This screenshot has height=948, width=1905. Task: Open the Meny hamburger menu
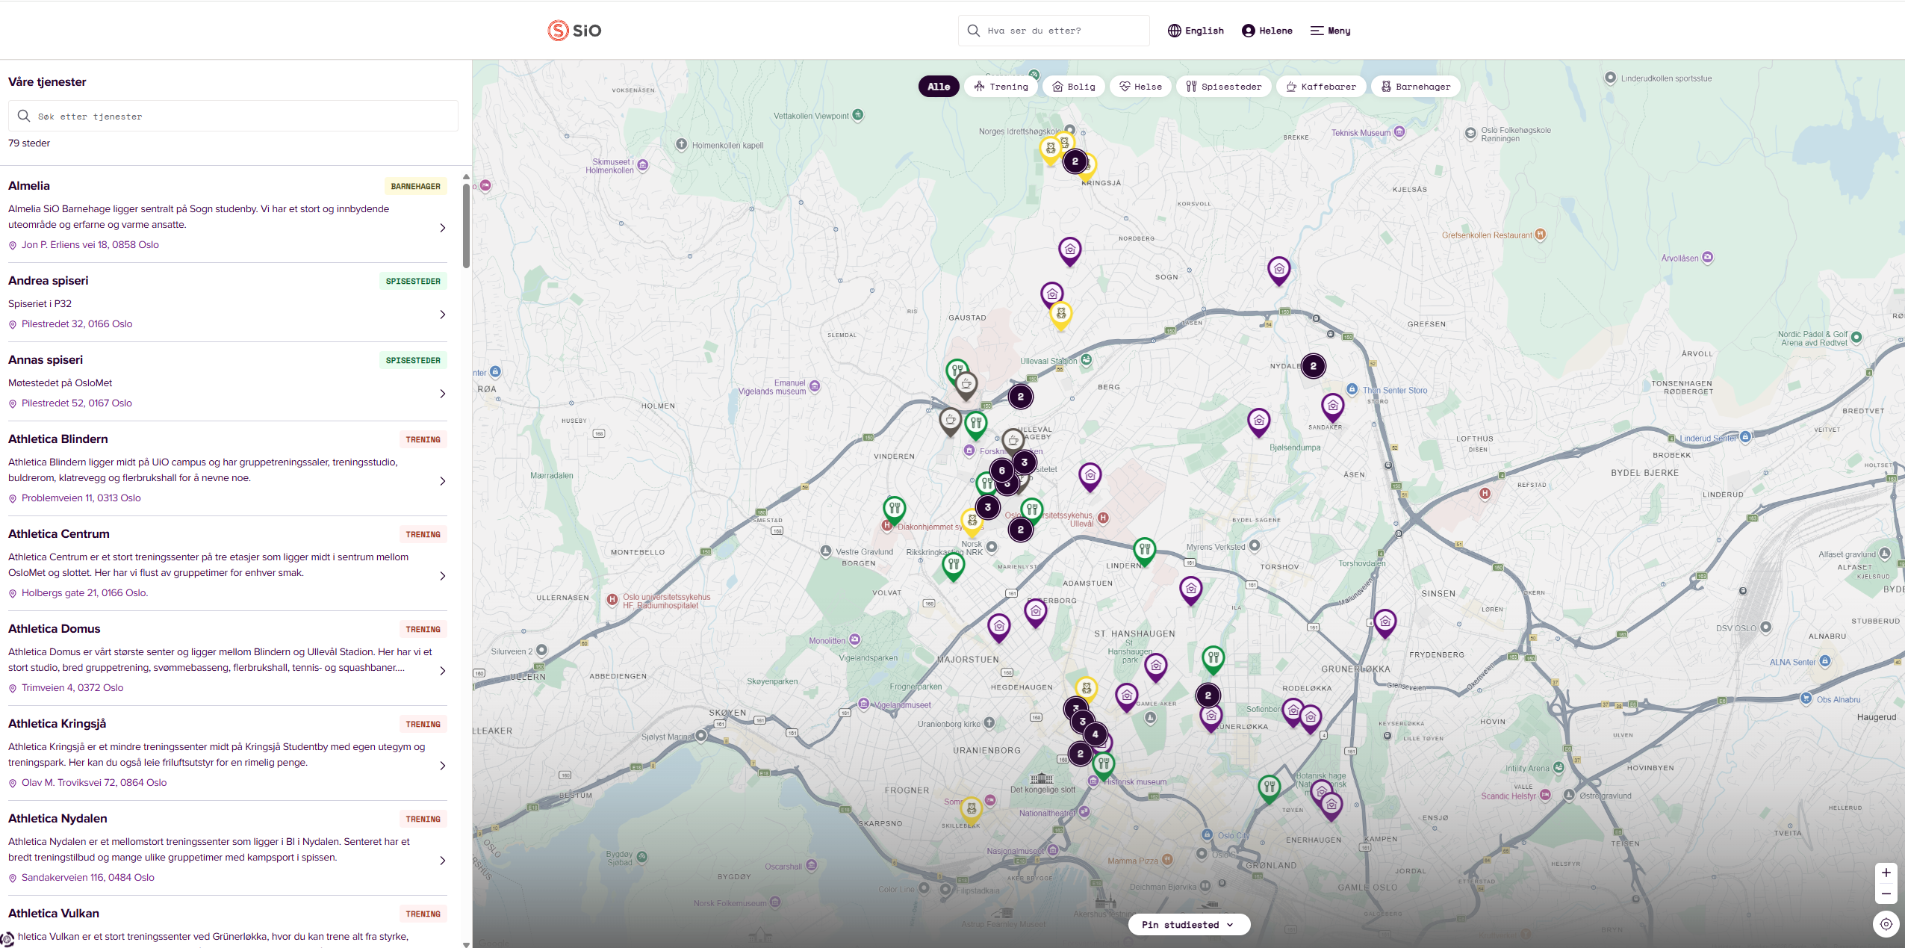pos(1330,31)
